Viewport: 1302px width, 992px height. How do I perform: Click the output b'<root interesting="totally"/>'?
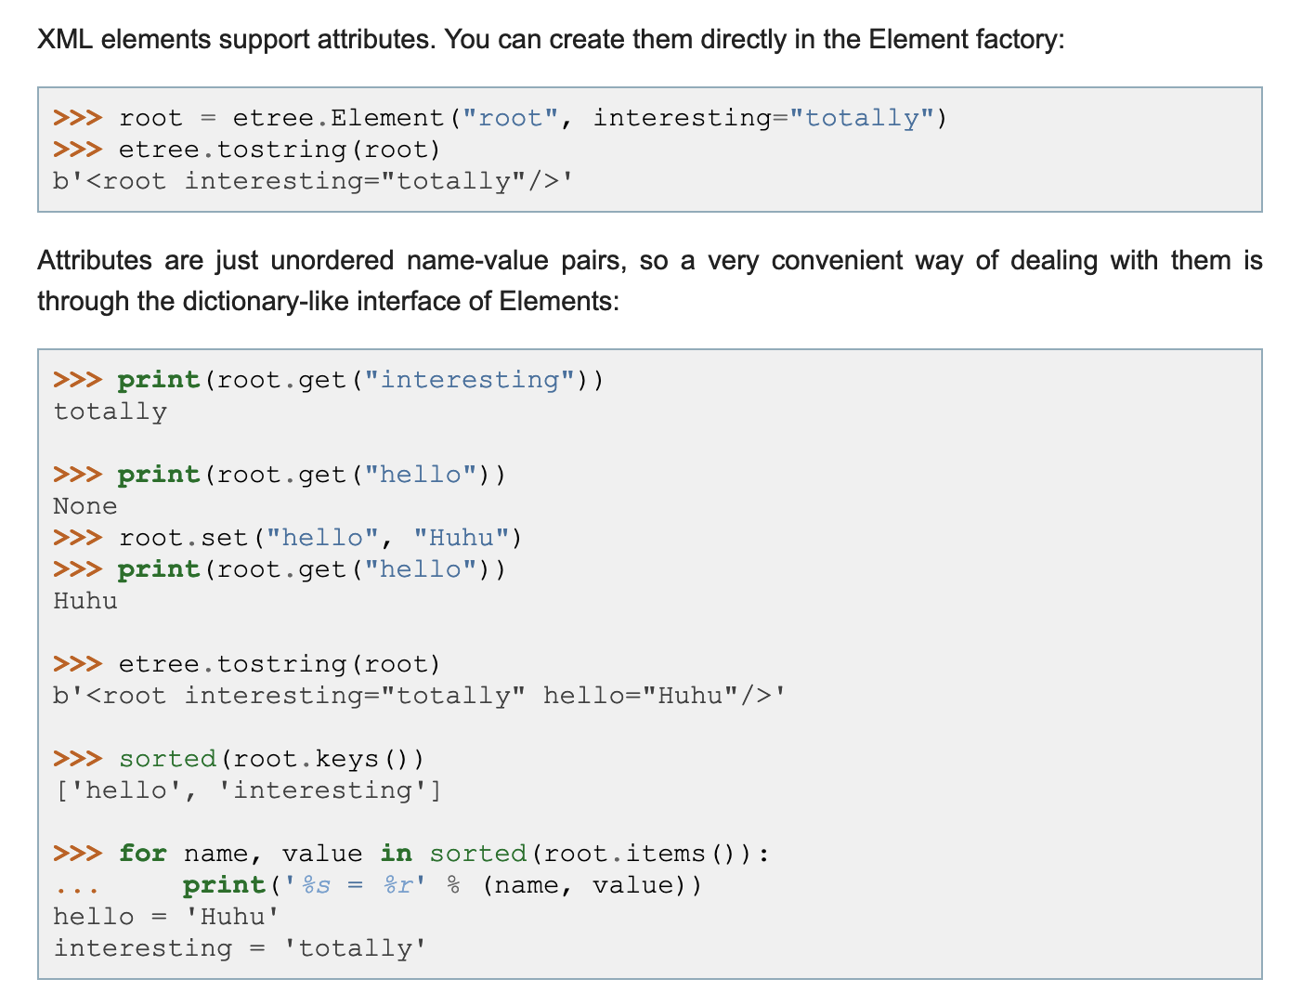pos(313,181)
